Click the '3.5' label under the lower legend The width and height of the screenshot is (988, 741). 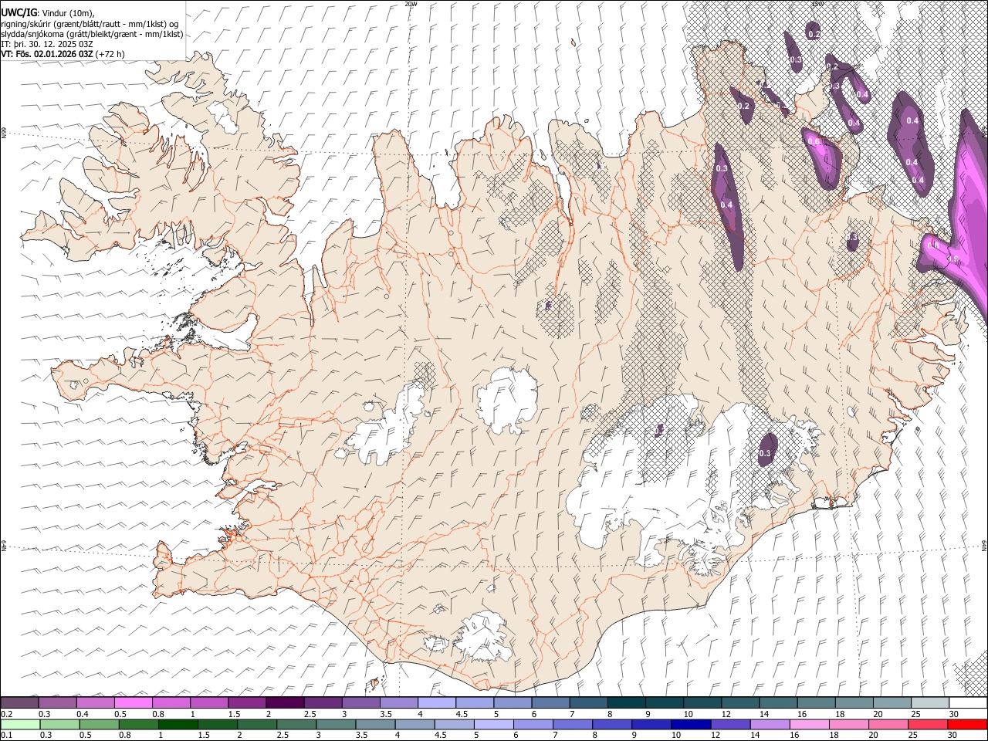pyautogui.click(x=360, y=736)
